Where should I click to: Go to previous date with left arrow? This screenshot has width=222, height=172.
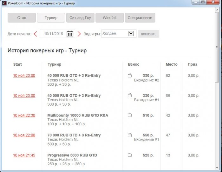(x=35, y=34)
